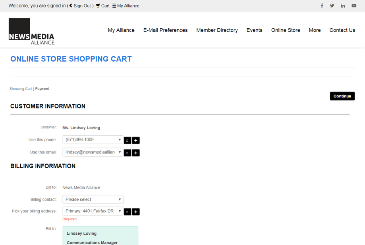Click the 'Use this email:' label
This screenshot has height=245, width=365.
[43, 152]
